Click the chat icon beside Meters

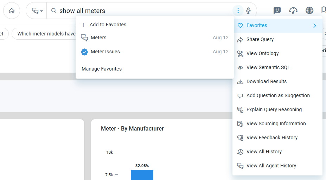[84, 38]
